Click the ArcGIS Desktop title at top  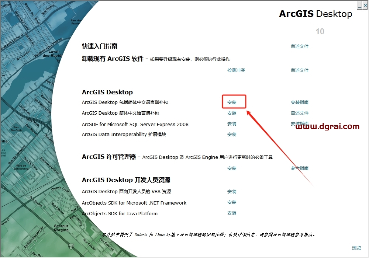pos(315,14)
